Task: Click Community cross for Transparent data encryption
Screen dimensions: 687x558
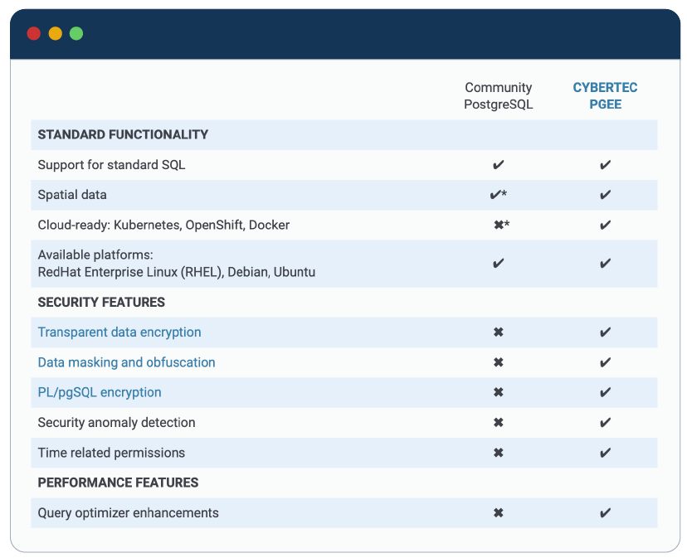Action: click(498, 332)
